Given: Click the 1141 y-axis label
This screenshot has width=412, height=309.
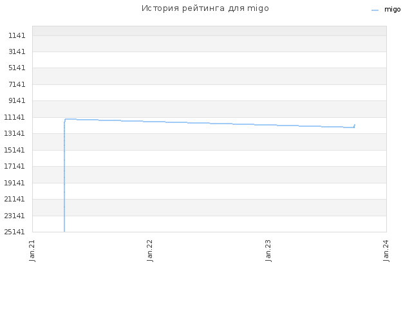Looking at the screenshot, I should 17,35.
